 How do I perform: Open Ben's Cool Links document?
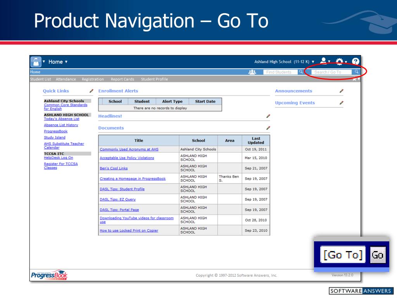pos(114,168)
